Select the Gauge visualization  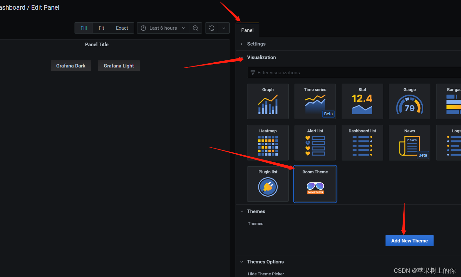(x=409, y=101)
